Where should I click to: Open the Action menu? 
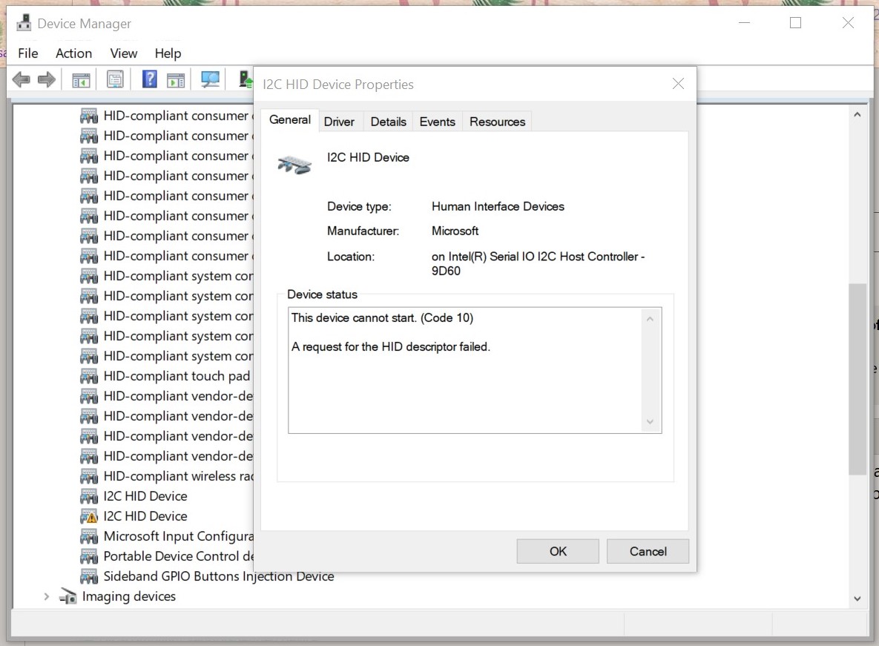click(73, 53)
